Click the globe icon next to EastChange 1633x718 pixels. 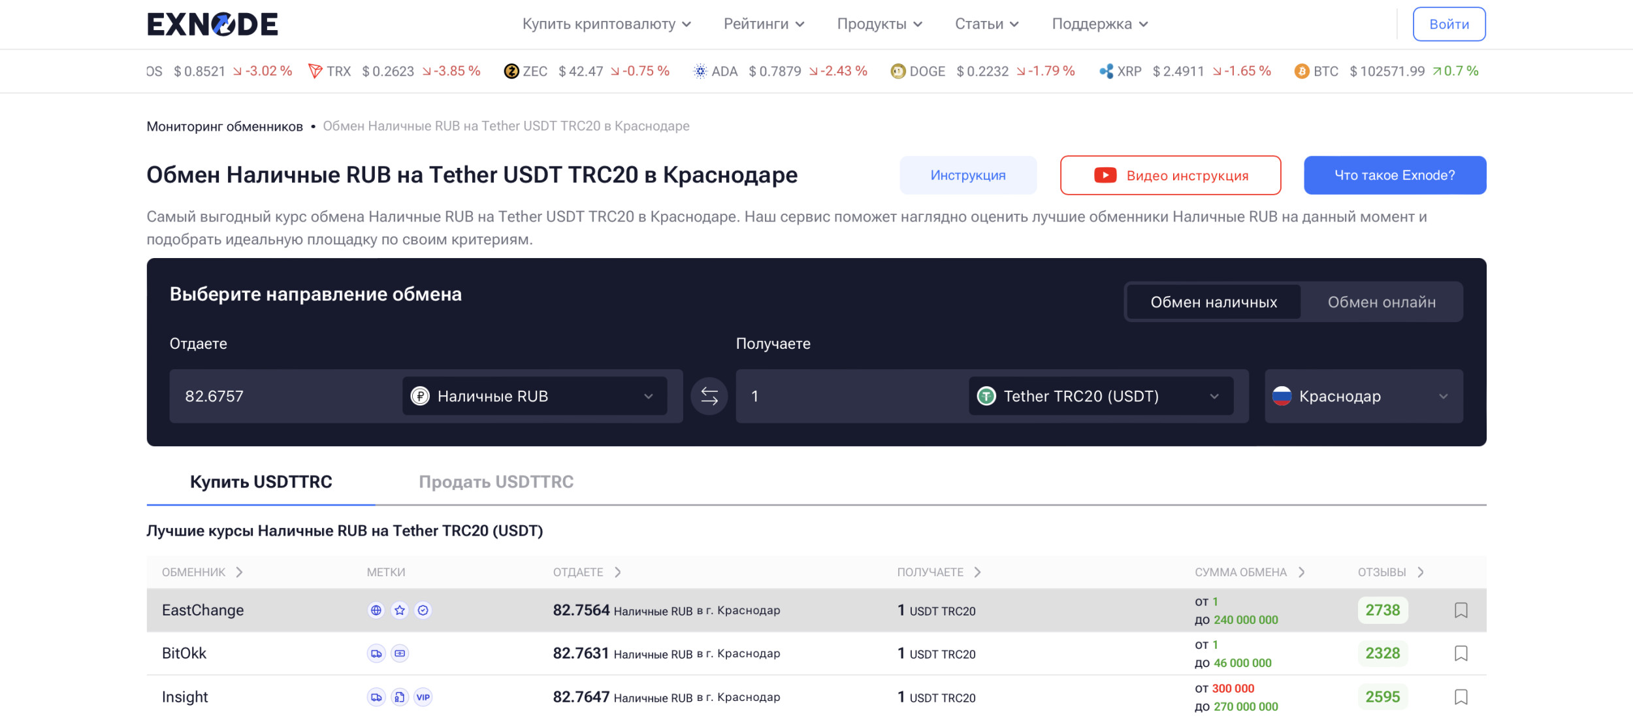pyautogui.click(x=376, y=610)
